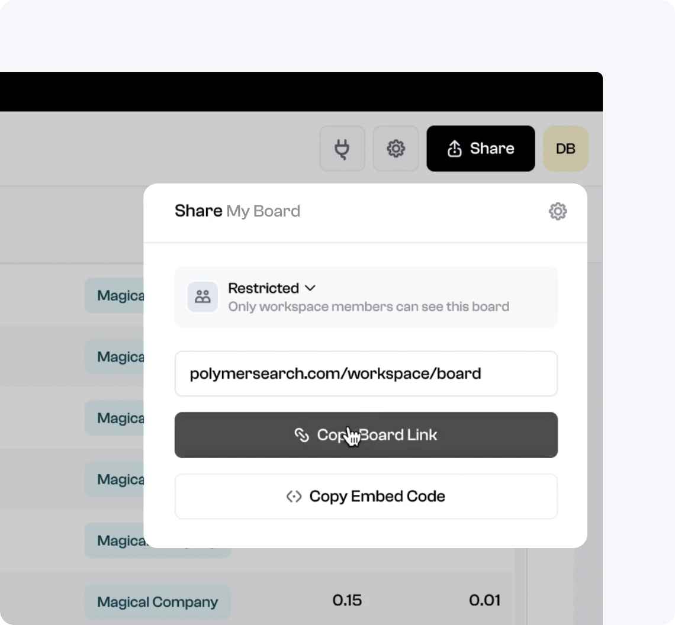Image resolution: width=675 pixels, height=625 pixels.
Task: Click the chevron next to Restricted
Action: (x=310, y=288)
